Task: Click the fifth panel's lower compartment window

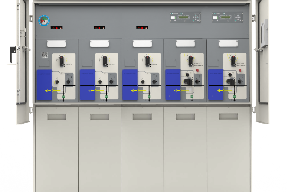Action: coord(228,117)
